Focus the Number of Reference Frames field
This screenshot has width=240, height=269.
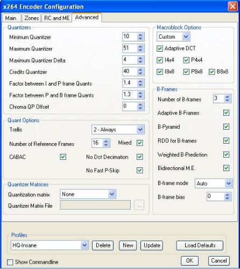tap(97, 143)
